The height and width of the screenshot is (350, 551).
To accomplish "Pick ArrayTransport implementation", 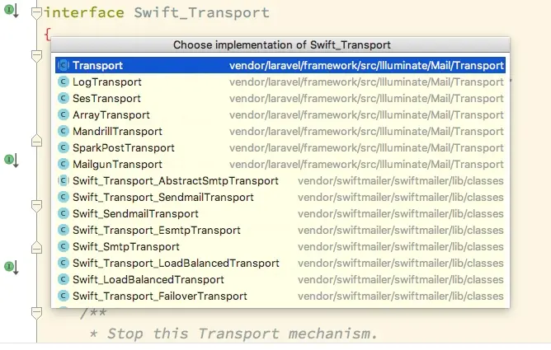I will click(x=280, y=115).
